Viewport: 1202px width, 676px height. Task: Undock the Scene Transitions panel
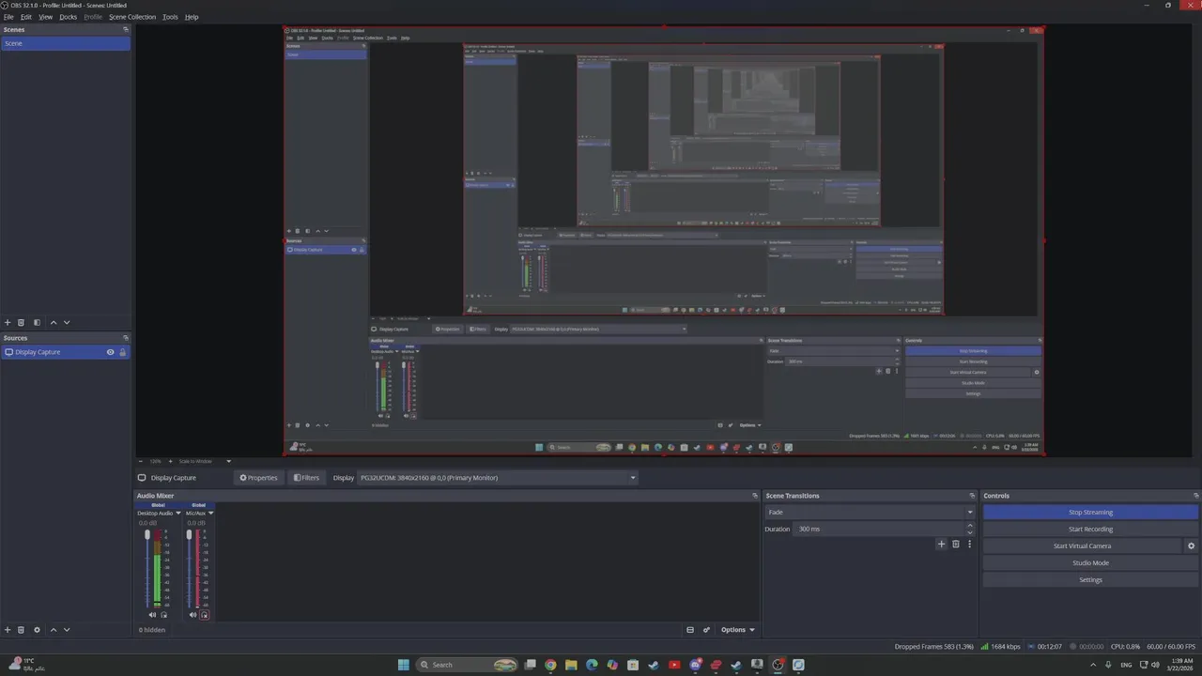[972, 496]
